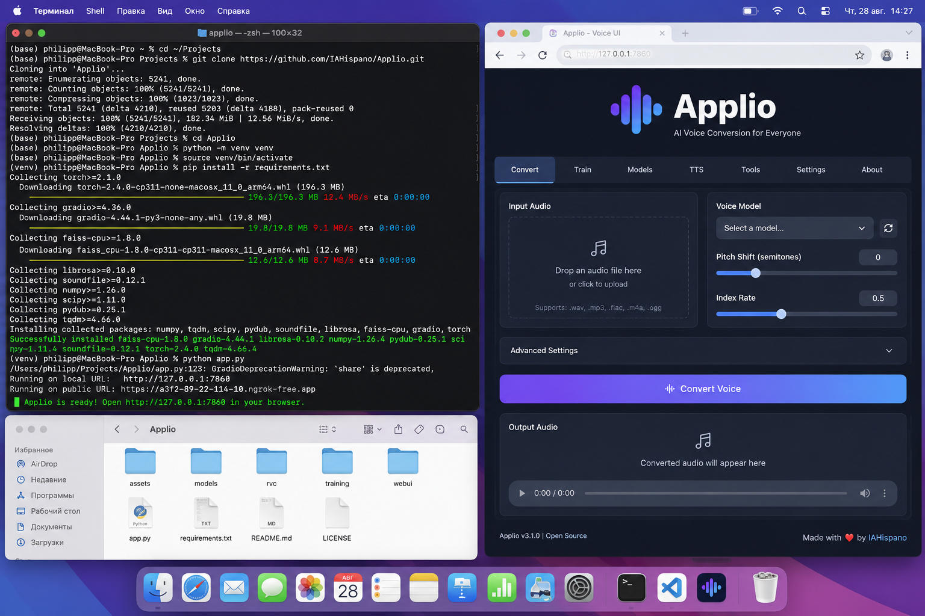Adjust the Pitch Shift slider
Image resolution: width=925 pixels, height=616 pixels.
click(x=806, y=273)
